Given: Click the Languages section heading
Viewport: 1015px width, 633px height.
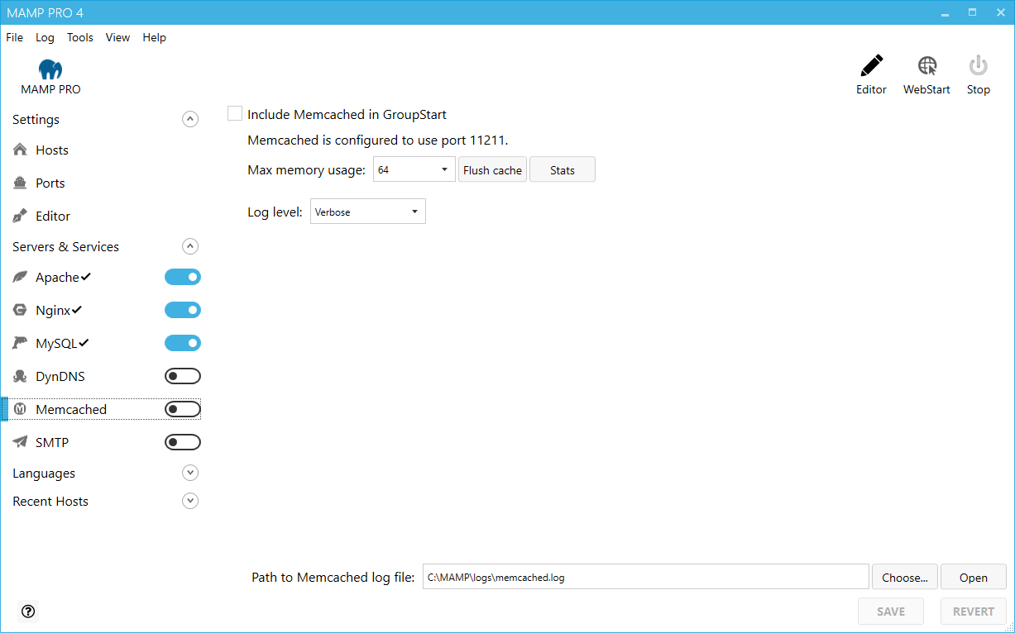Looking at the screenshot, I should click(44, 473).
